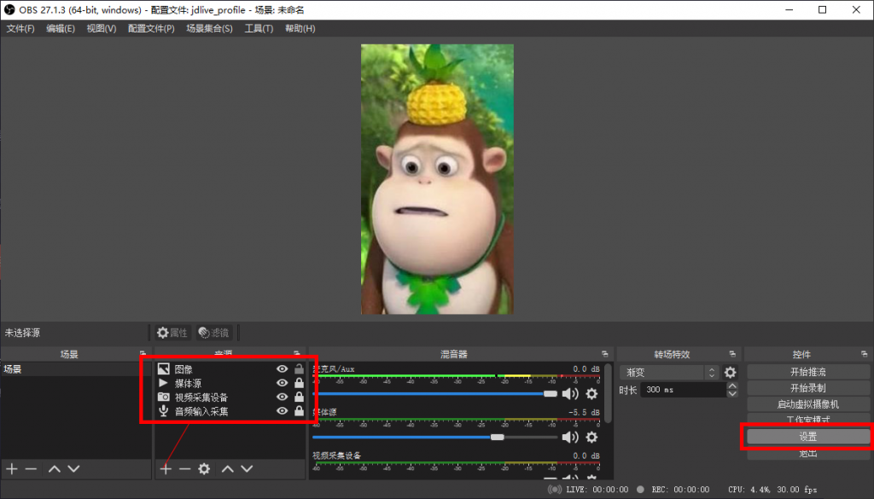The height and width of the screenshot is (499, 874).
Task: Mute the 麦克风/Aux speaker icon
Action: tap(570, 393)
